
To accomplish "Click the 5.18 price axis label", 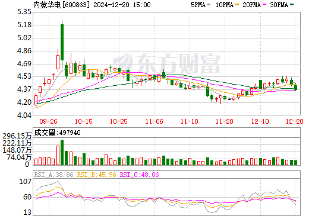I will click(24, 25).
